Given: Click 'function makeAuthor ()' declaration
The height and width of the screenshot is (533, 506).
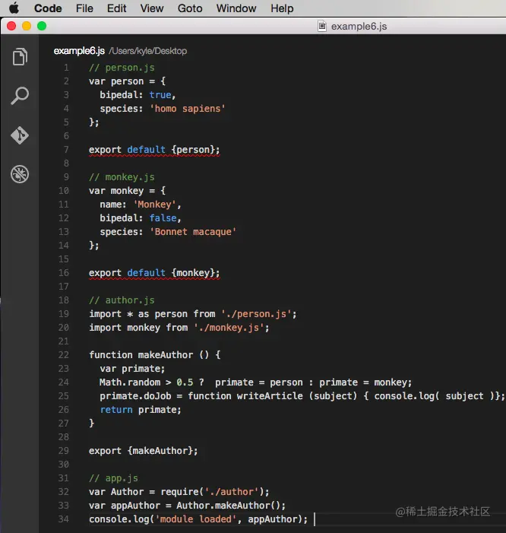Looking at the screenshot, I should click(149, 355).
